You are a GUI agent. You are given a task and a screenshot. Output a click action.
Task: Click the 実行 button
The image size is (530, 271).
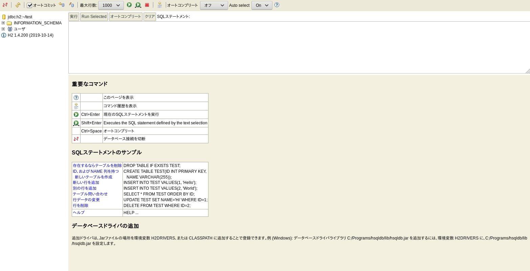coord(74,17)
